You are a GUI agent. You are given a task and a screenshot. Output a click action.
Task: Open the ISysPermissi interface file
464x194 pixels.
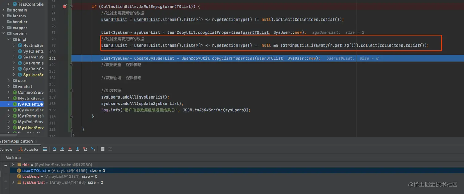(31, 116)
